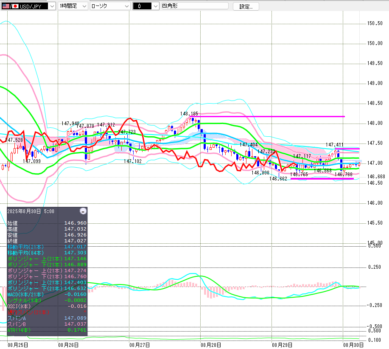Select the magenta 148.185 resistance line
This screenshot has height=349, width=389.
267,116
